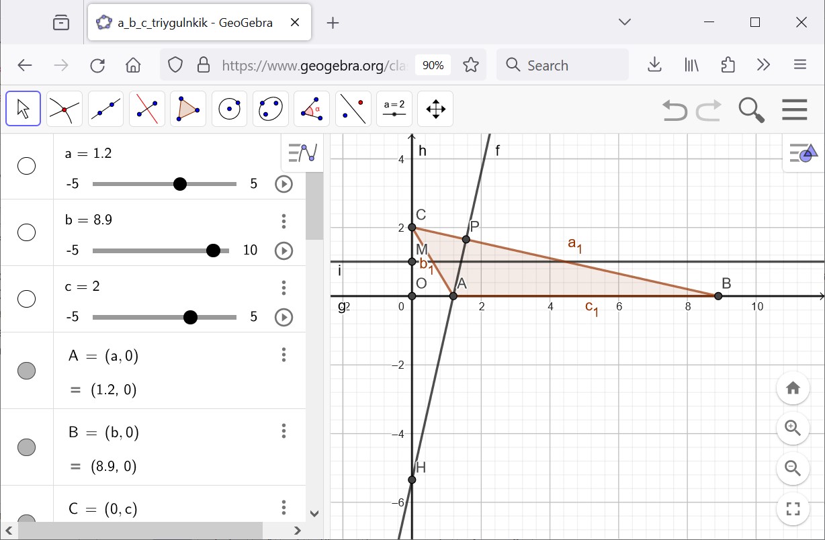The image size is (825, 540).
Task: Click point P on the graph
Action: tap(466, 239)
